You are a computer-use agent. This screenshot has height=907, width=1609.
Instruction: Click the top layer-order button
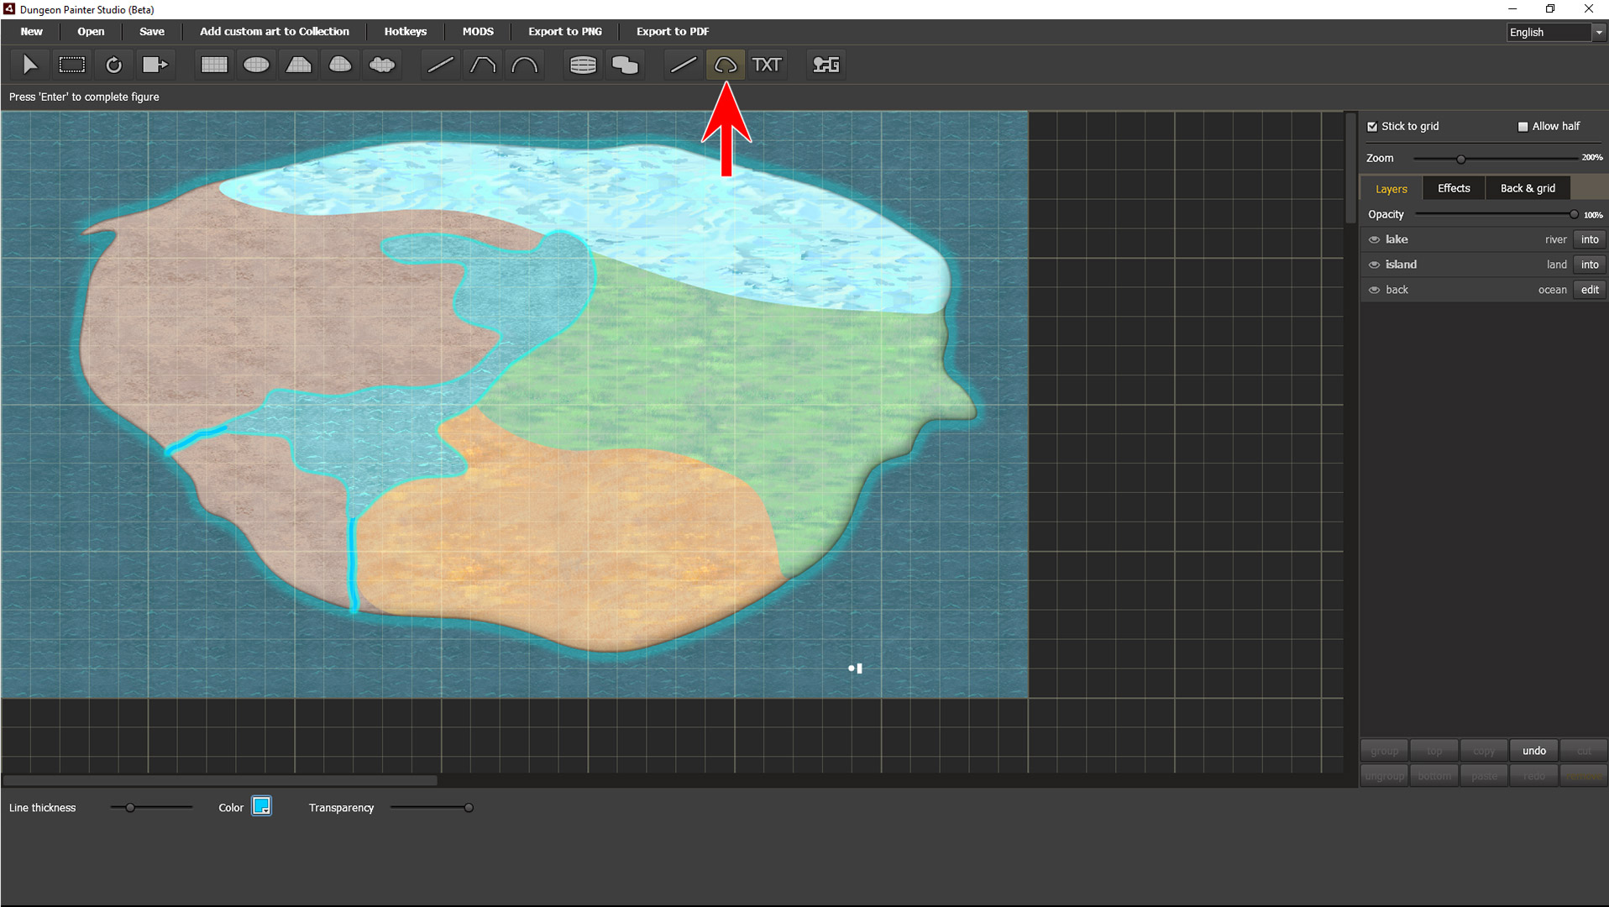pyautogui.click(x=1434, y=751)
